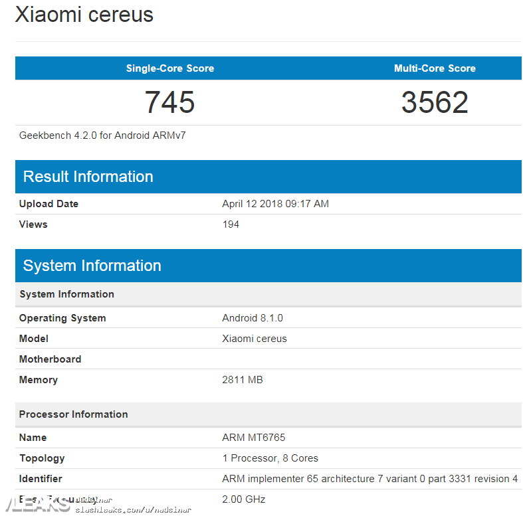Click the Memory label
Screen dimensions: 523x516
pos(39,380)
